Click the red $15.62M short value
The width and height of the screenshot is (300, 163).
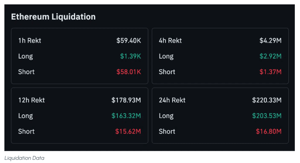click(129, 132)
